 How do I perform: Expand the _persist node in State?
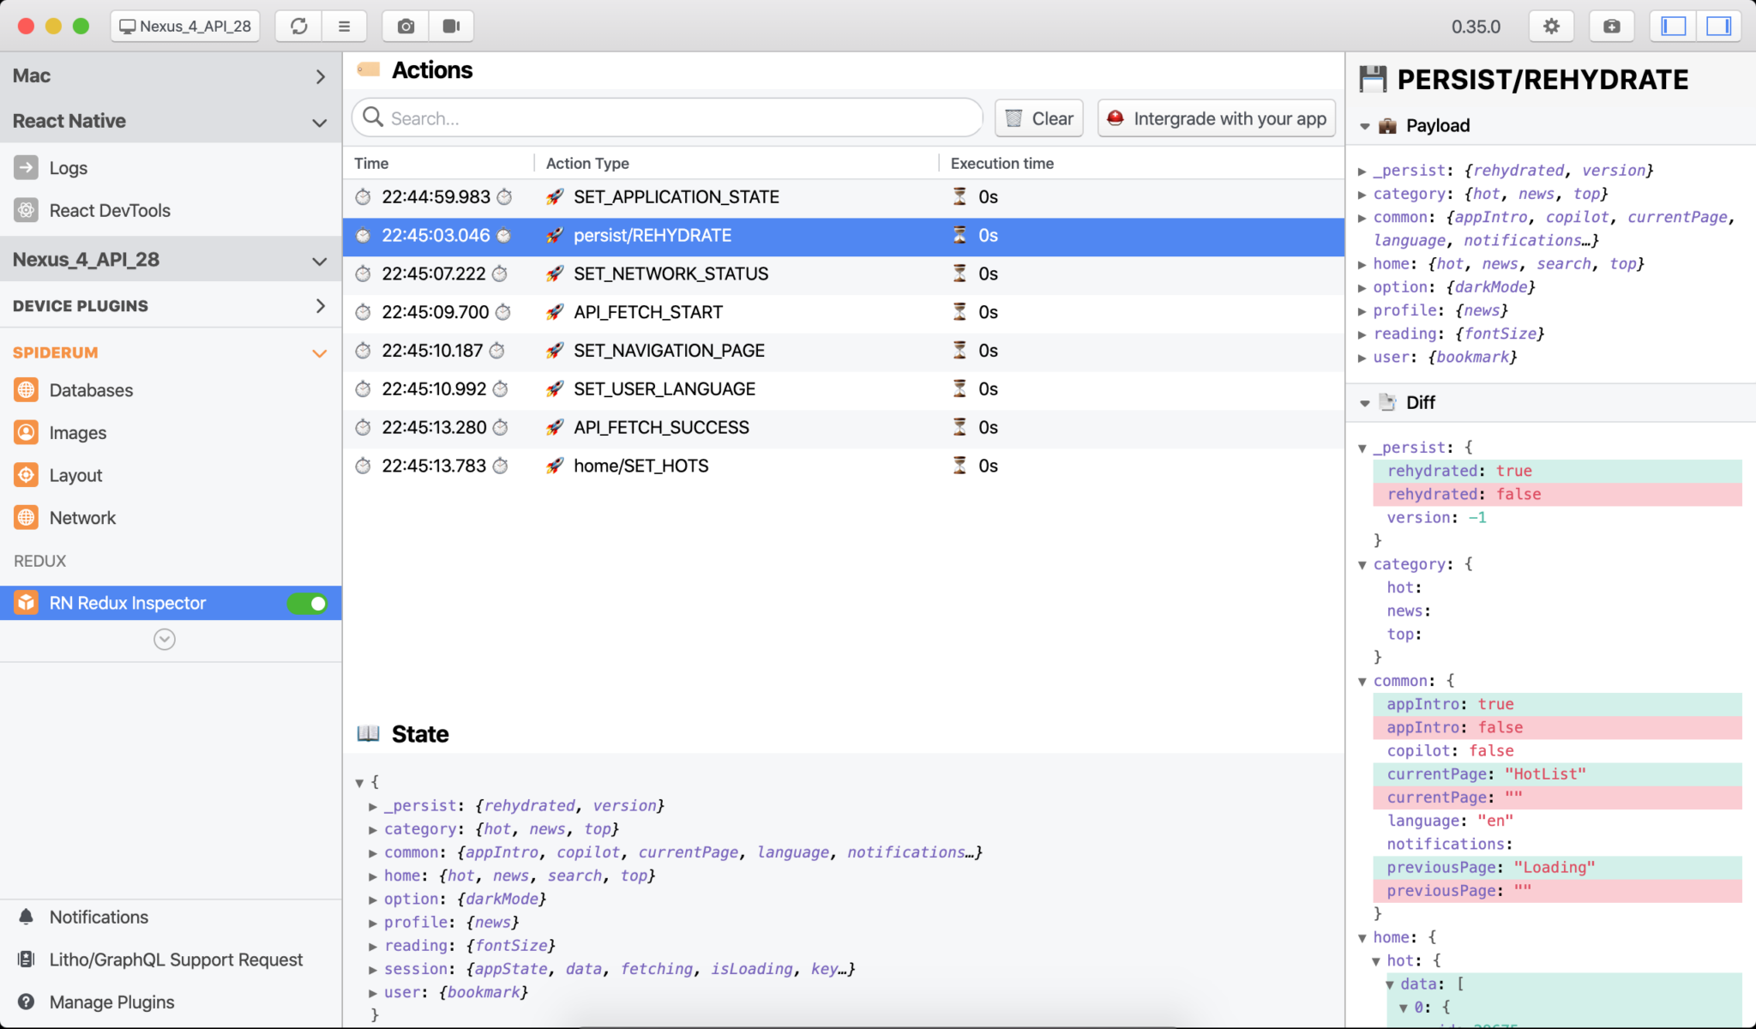coord(372,805)
